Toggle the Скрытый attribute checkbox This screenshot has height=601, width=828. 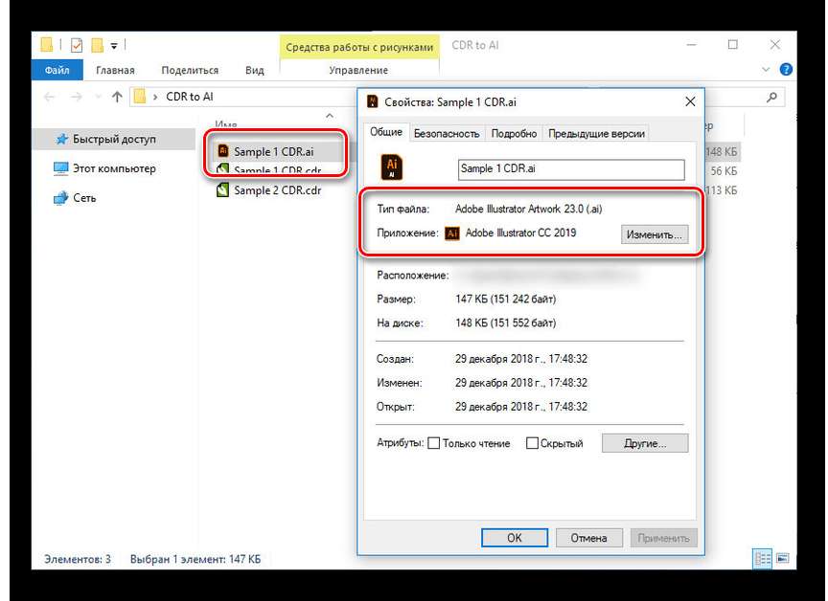(x=532, y=443)
